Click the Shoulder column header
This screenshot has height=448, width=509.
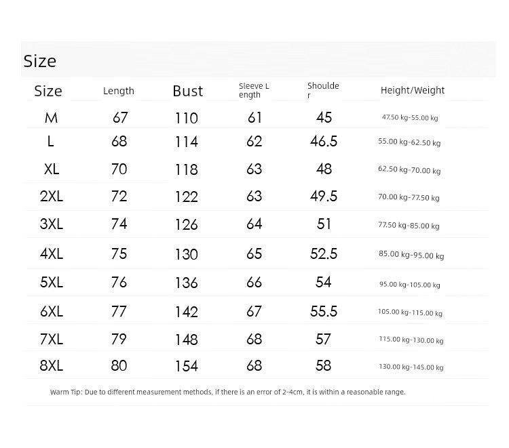pos(323,90)
